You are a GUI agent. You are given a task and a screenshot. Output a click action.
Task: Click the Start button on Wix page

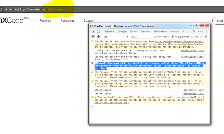pos(218,21)
